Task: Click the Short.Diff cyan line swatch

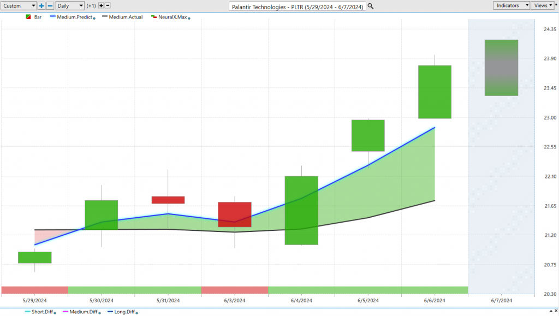Action: 27,312
